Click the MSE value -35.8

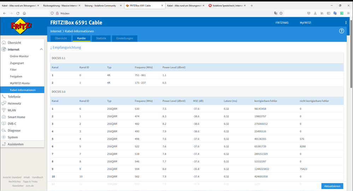pyautogui.click(x=196, y=169)
